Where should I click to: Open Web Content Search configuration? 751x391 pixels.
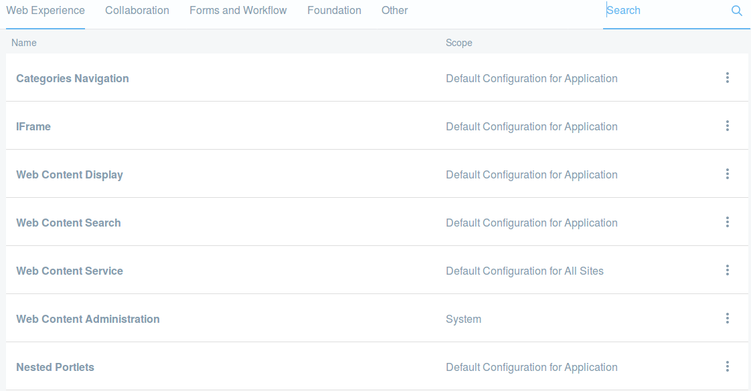coord(68,223)
